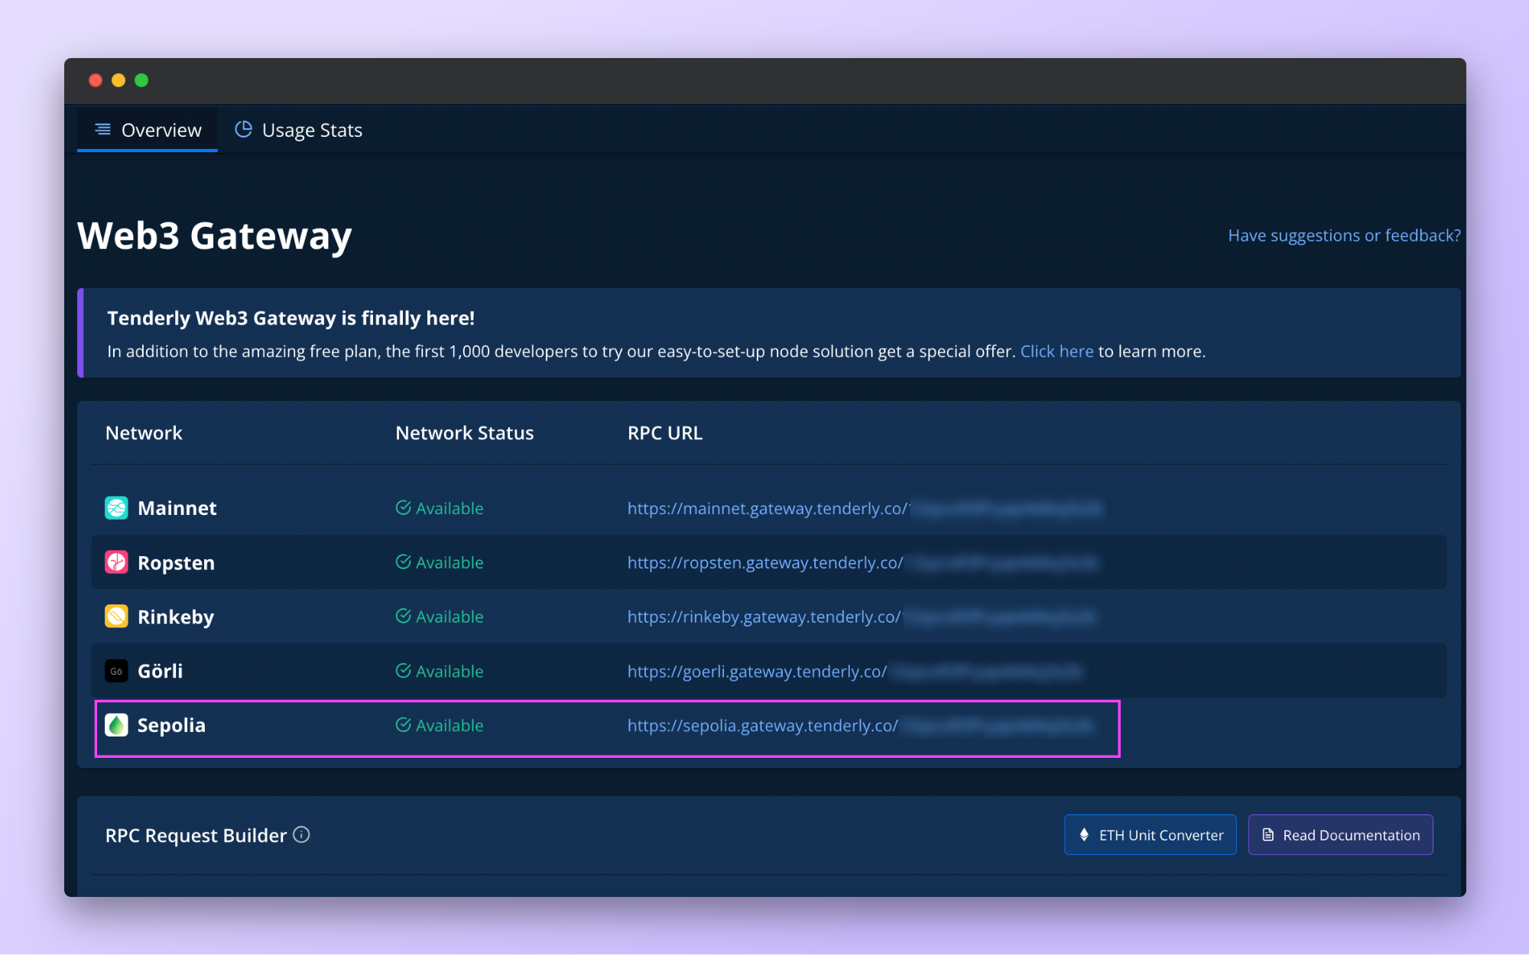The height and width of the screenshot is (955, 1529).
Task: Click the RPC Request Builder info icon
Action: 302,835
